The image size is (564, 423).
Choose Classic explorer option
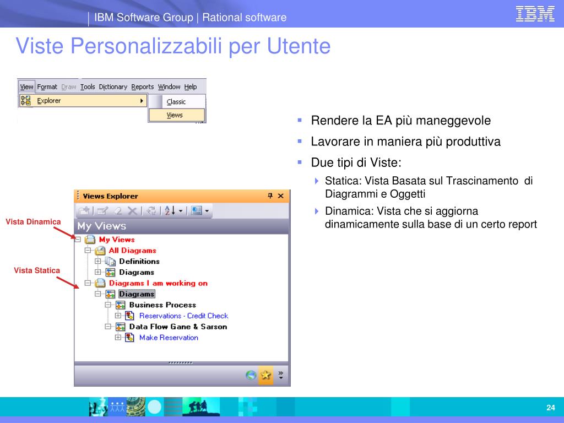pyautogui.click(x=177, y=102)
